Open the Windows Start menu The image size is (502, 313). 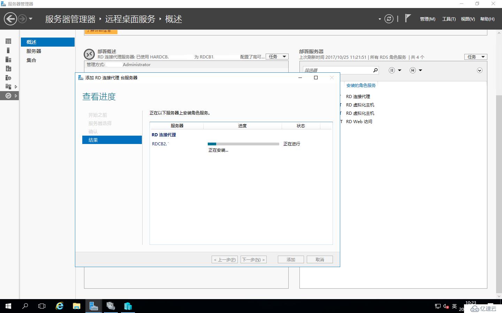click(8, 306)
